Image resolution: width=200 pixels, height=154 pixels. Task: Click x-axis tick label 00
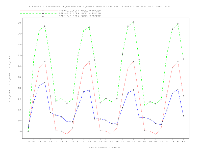pos(28,141)
